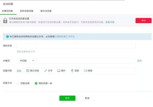Switch to the 关键词回复 tab
This screenshot has height=107, width=153.
pyautogui.click(x=7, y=11)
